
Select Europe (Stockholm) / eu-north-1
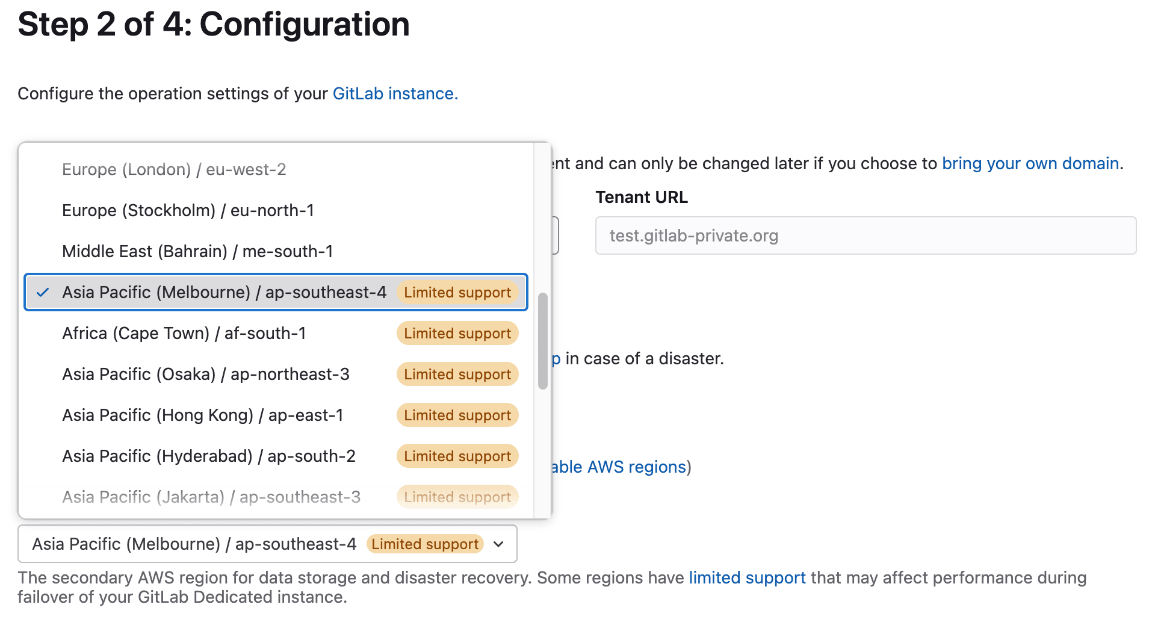click(276, 211)
